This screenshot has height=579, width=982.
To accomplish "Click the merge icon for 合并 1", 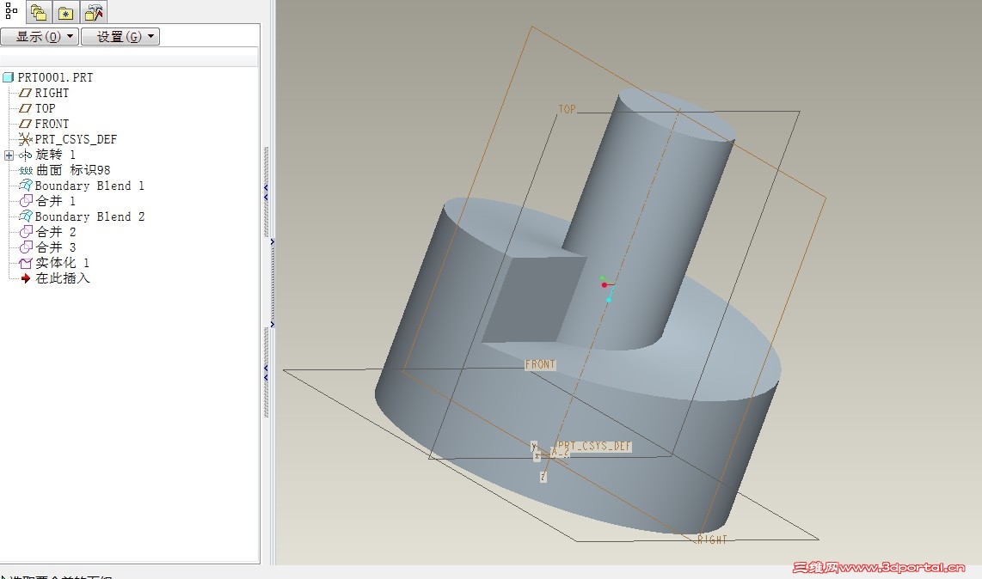I will tap(25, 201).
